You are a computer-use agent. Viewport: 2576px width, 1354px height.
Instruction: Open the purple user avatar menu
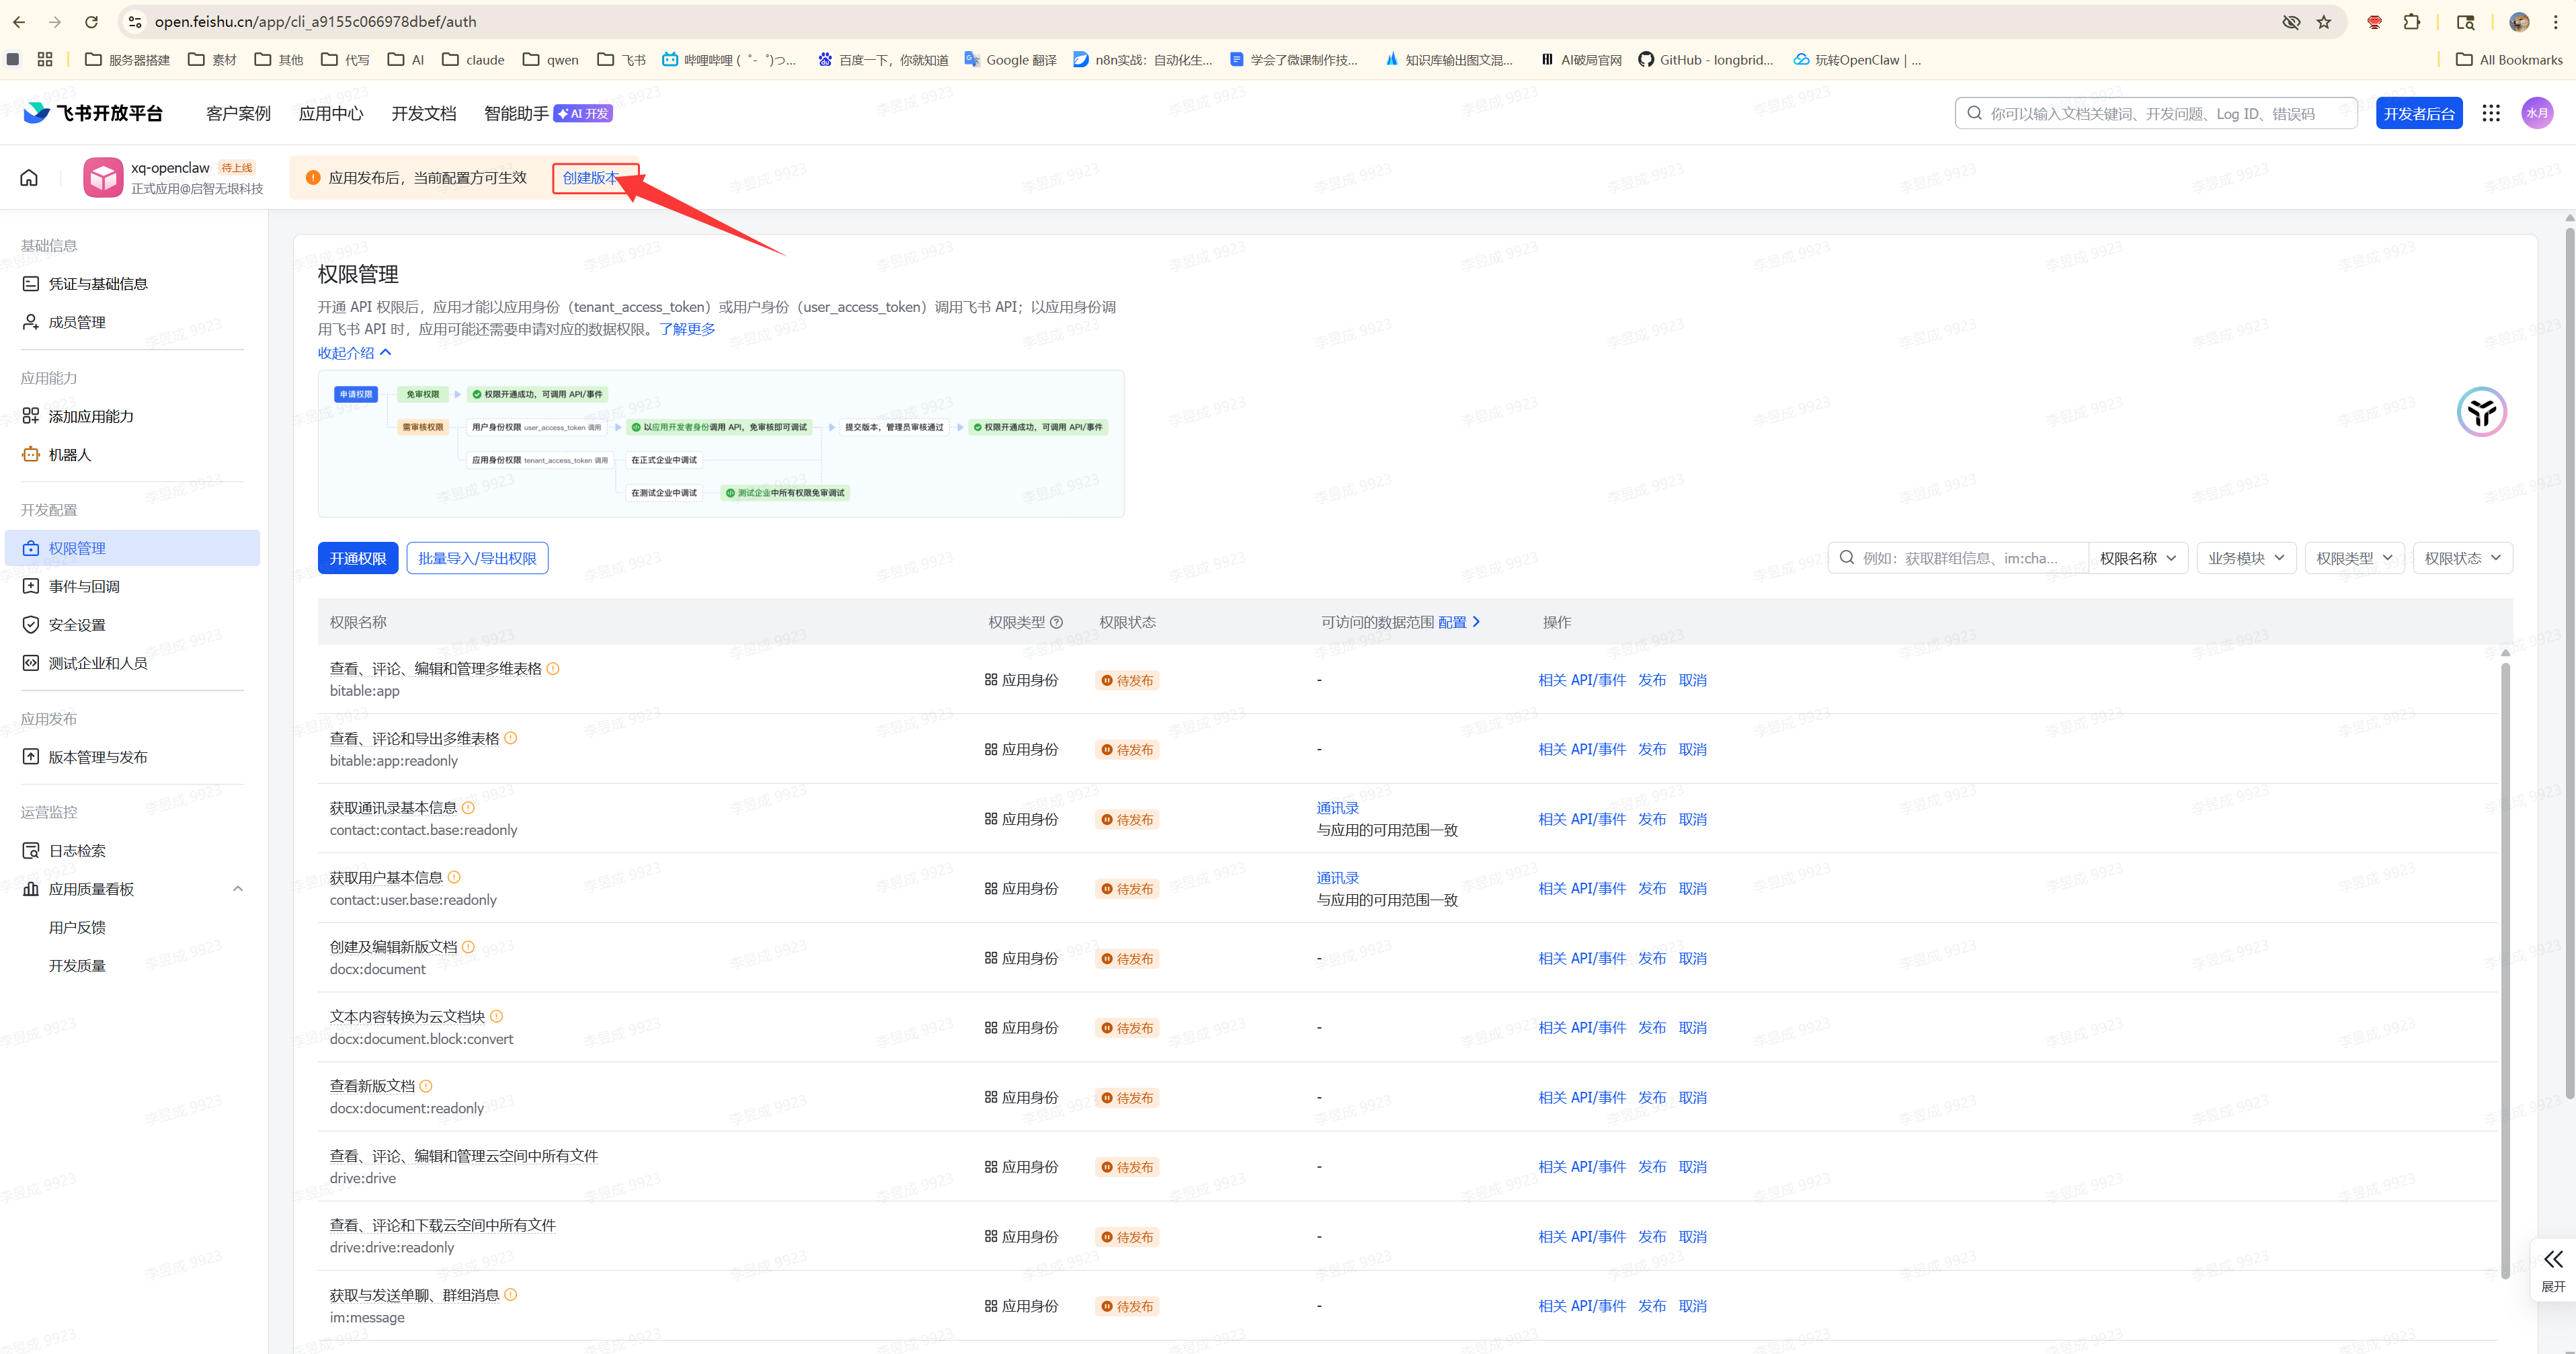tap(2537, 113)
